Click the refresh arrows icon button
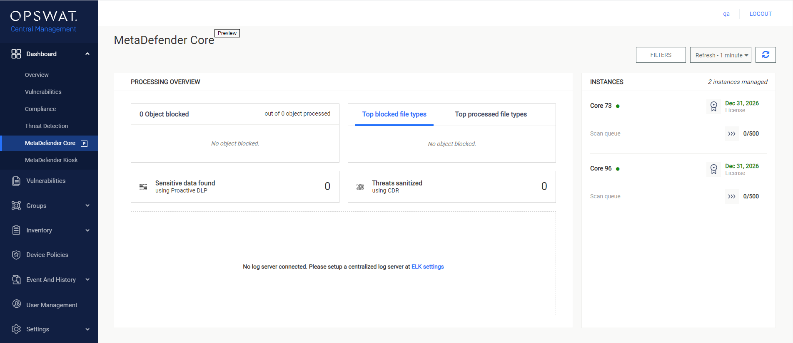The width and height of the screenshot is (793, 343). tap(766, 55)
